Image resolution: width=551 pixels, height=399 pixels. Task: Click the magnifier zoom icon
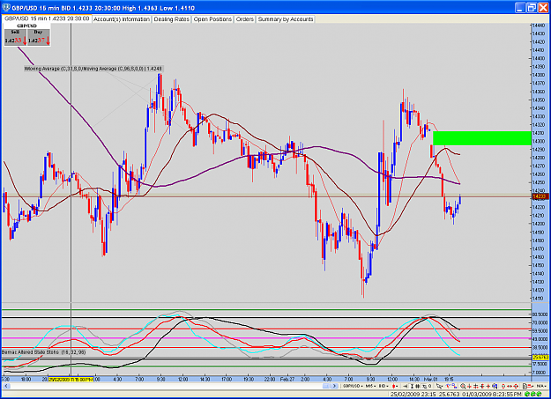click(x=463, y=386)
